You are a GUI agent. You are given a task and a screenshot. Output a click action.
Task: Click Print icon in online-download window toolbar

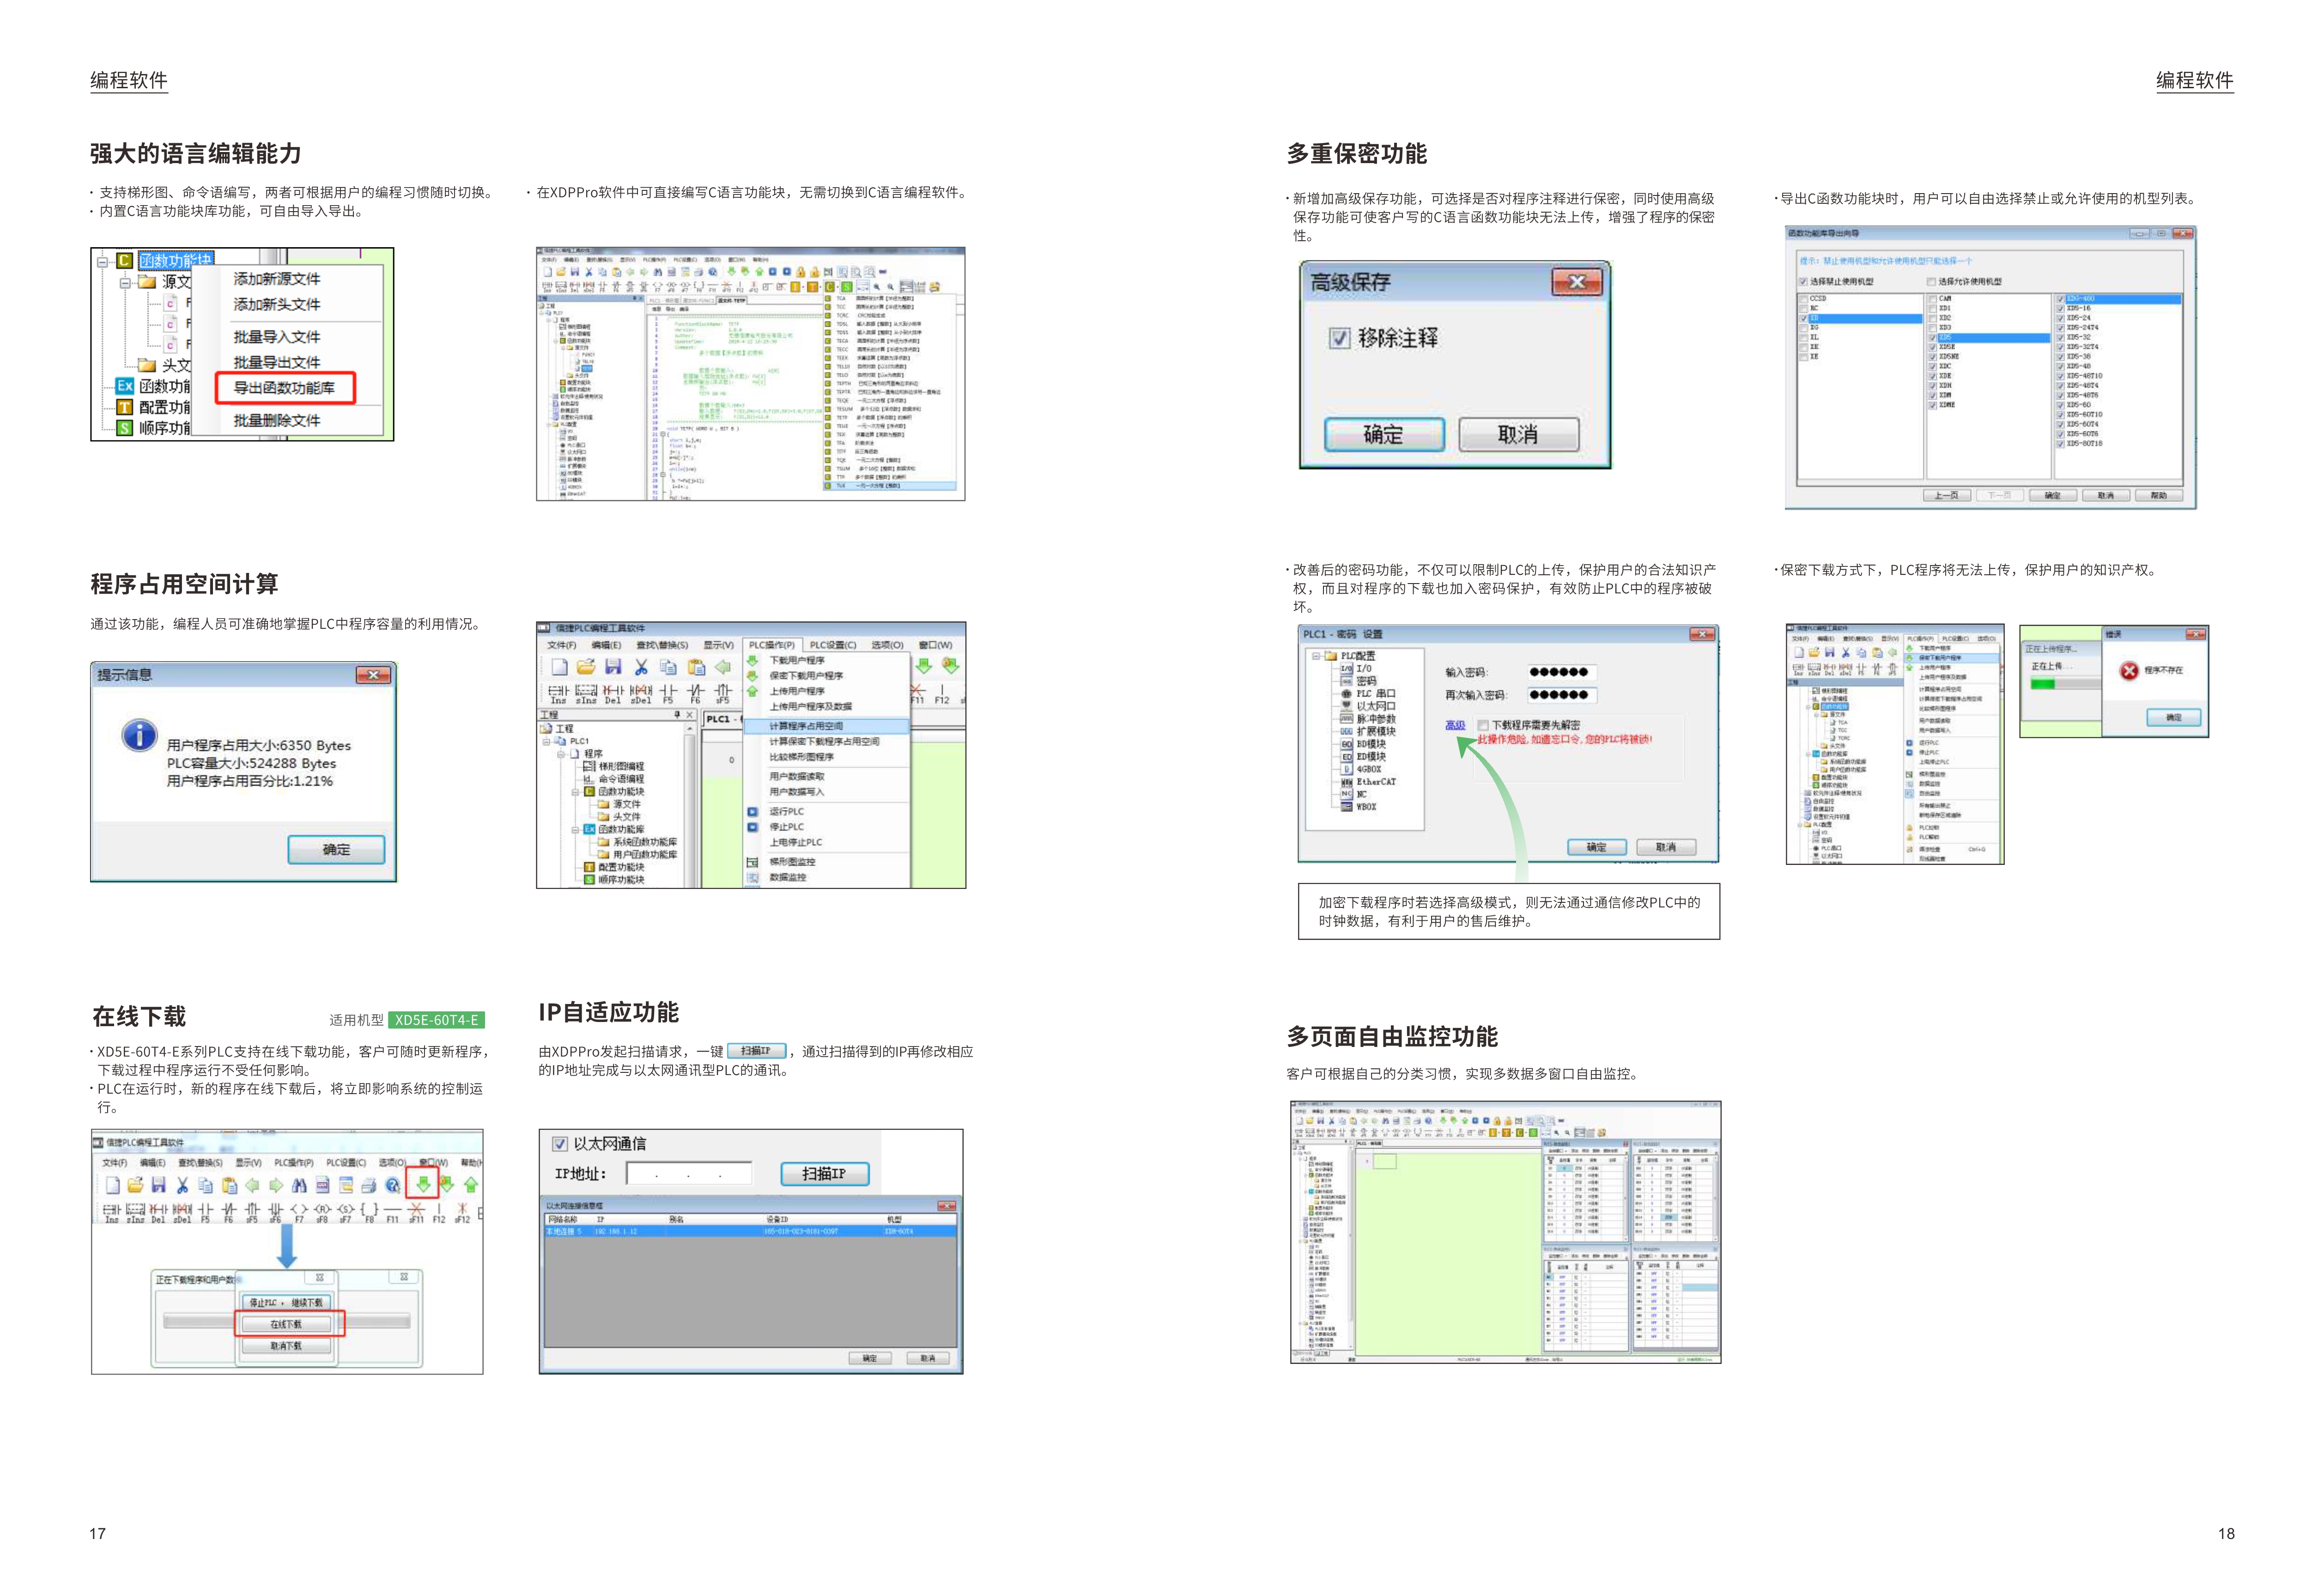point(369,1185)
